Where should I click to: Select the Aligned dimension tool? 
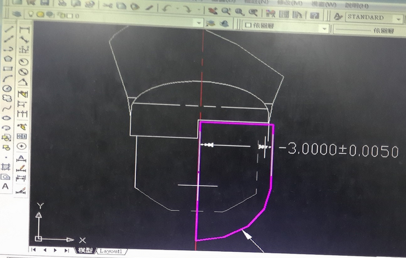[x=23, y=39]
